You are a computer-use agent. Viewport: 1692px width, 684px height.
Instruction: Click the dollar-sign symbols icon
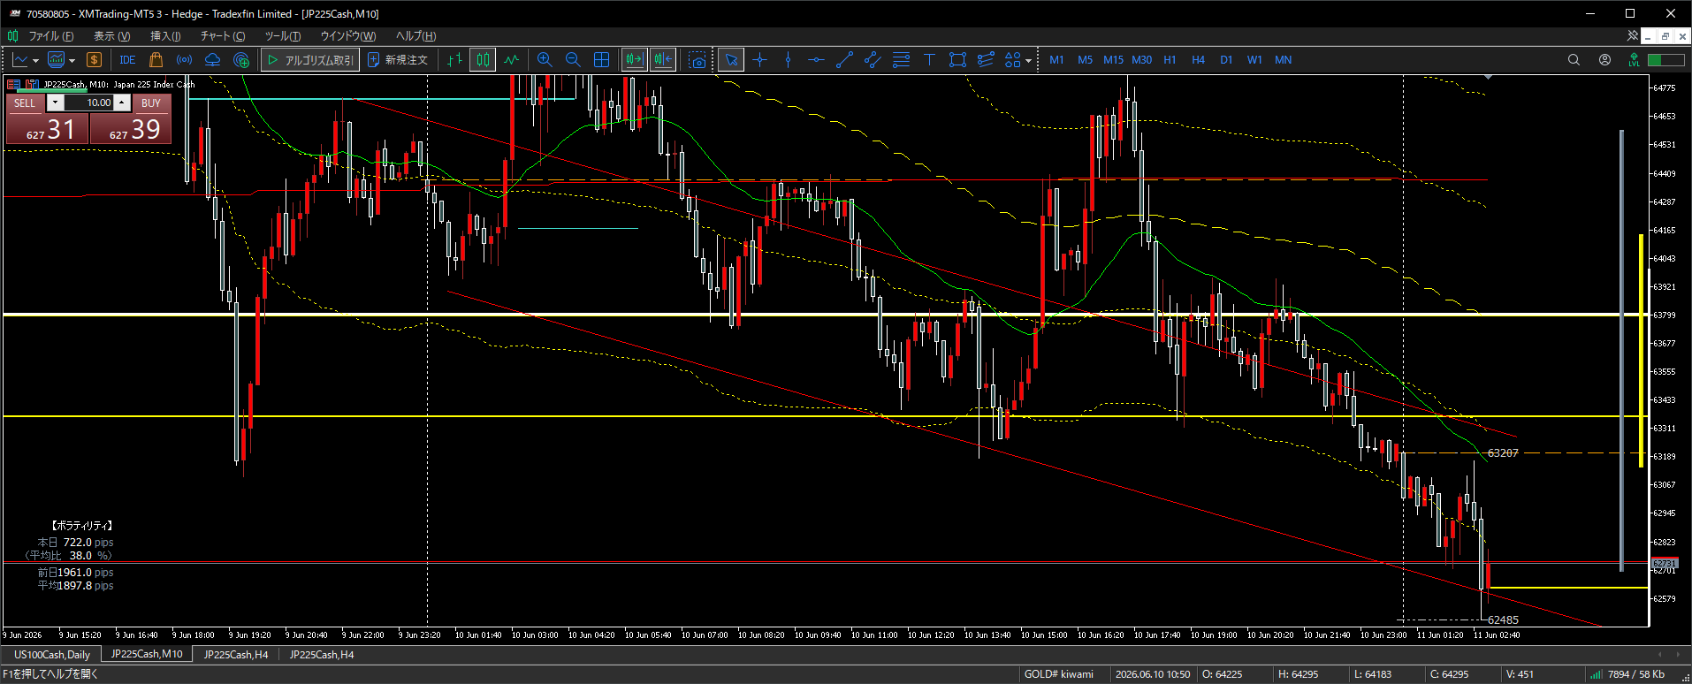click(94, 60)
